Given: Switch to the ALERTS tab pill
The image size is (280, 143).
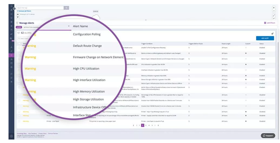Looking at the screenshot, I should (x=19, y=27).
